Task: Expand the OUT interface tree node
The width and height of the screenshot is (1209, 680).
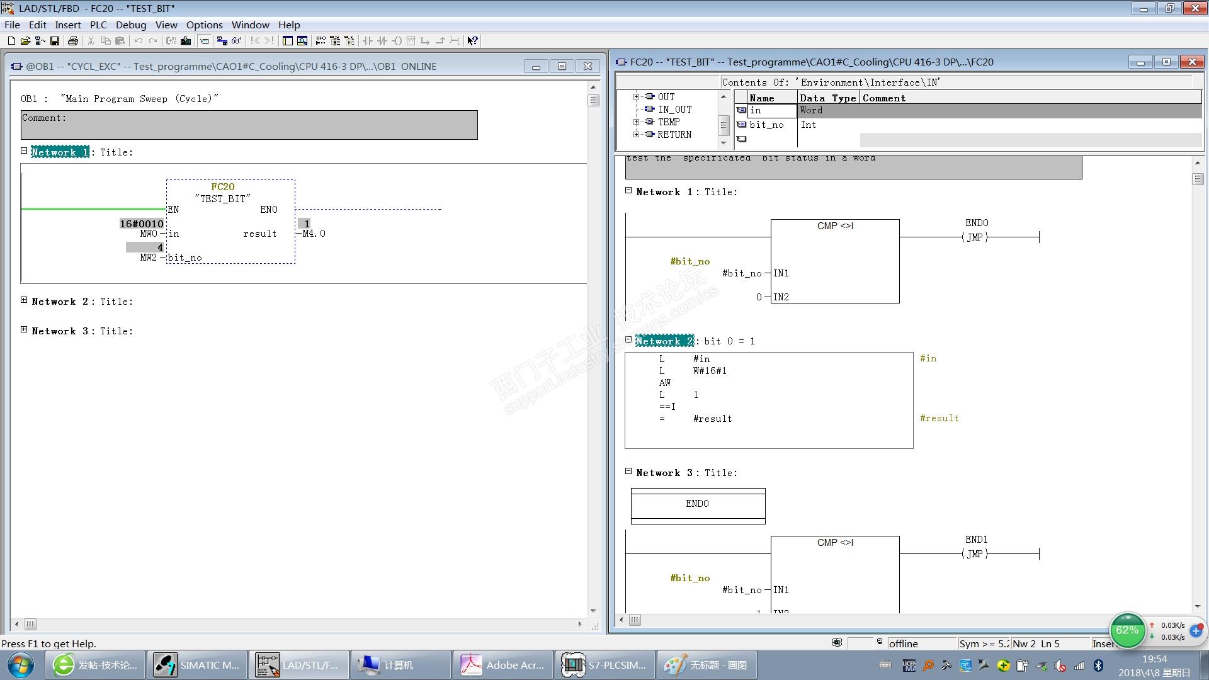Action: [x=636, y=97]
